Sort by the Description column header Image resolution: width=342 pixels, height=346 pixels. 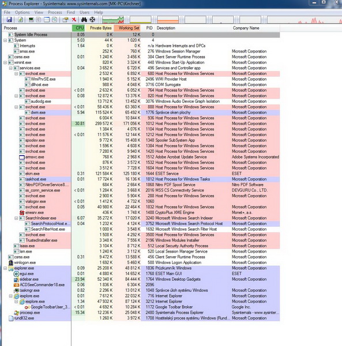tap(193, 28)
